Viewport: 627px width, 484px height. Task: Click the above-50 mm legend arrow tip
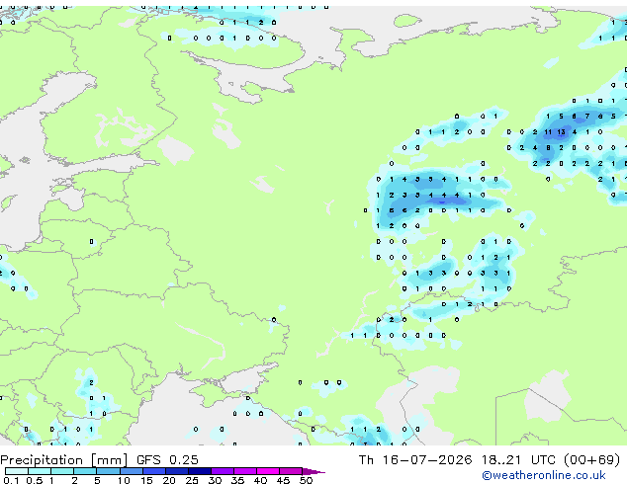[x=313, y=471]
